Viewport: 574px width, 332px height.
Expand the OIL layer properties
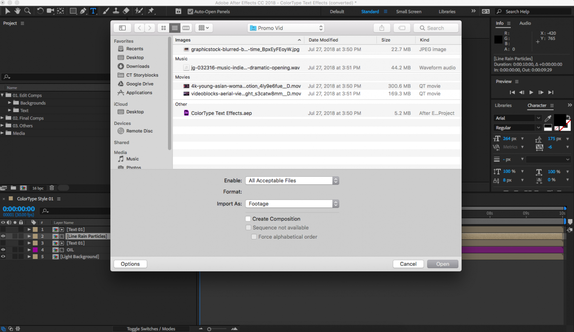[x=29, y=250]
